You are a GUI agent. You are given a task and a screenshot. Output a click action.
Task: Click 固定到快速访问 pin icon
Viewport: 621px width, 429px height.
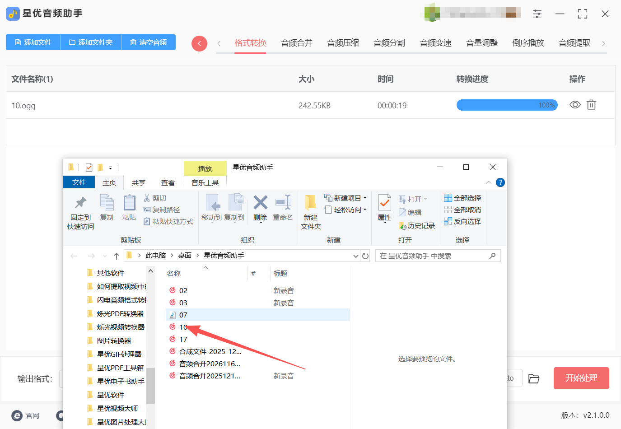[x=81, y=202]
